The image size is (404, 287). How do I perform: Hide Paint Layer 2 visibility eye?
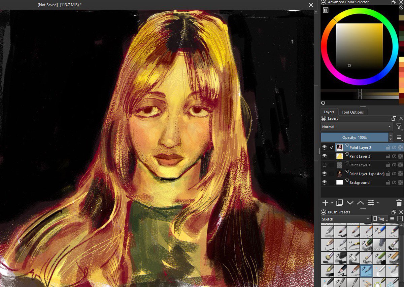[325, 147]
